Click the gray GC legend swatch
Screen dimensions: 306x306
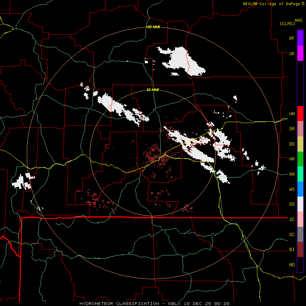coord(300,234)
